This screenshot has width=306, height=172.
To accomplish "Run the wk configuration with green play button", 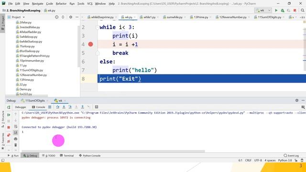I will [276, 11].
